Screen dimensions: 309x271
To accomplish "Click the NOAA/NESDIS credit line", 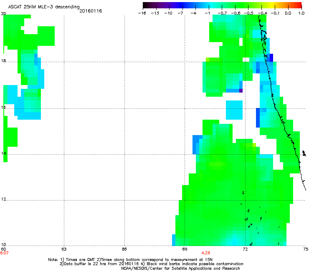I will click(x=180, y=268).
